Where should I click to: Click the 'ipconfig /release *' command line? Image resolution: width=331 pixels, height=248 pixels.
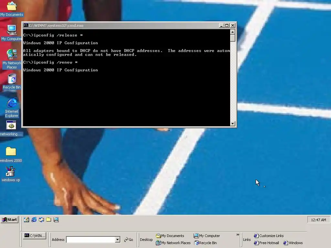click(x=53, y=35)
